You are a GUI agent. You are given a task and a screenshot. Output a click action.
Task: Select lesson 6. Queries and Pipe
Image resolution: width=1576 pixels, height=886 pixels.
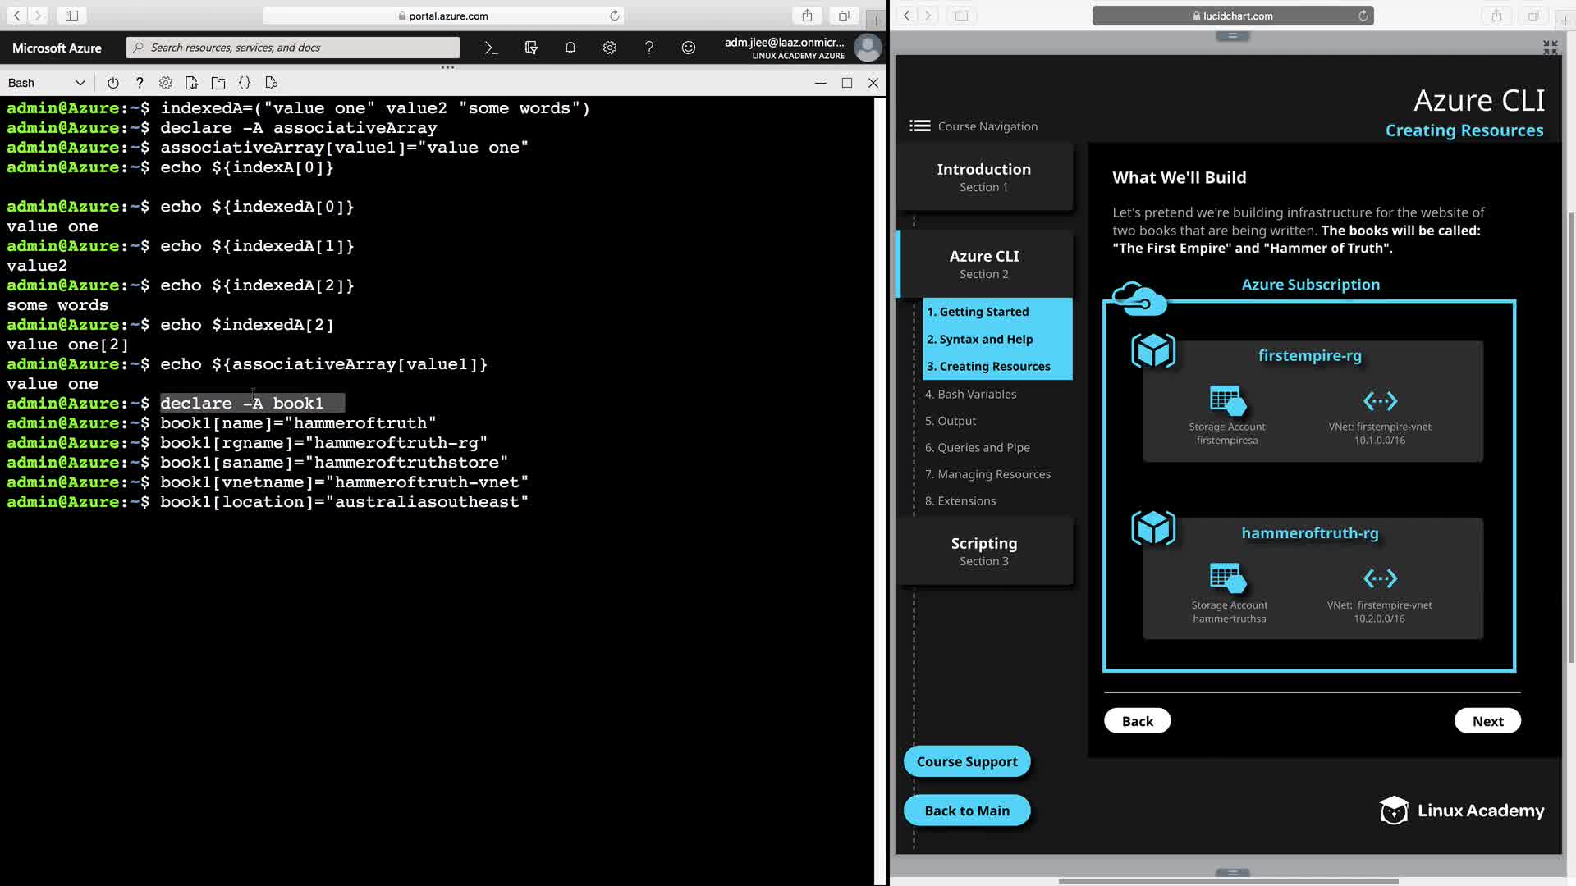pyautogui.click(x=977, y=447)
